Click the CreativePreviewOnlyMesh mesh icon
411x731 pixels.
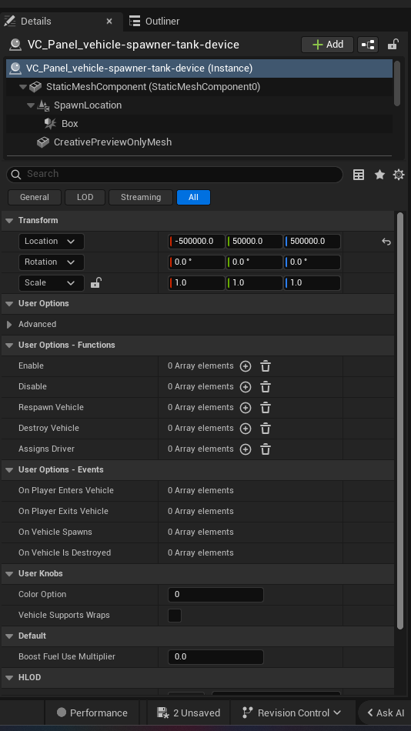click(x=43, y=142)
